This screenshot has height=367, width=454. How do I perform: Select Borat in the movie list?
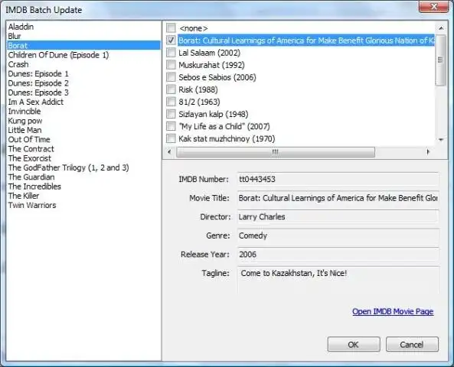[x=83, y=45]
